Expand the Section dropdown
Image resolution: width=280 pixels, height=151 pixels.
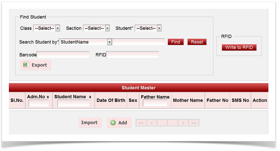(107, 28)
